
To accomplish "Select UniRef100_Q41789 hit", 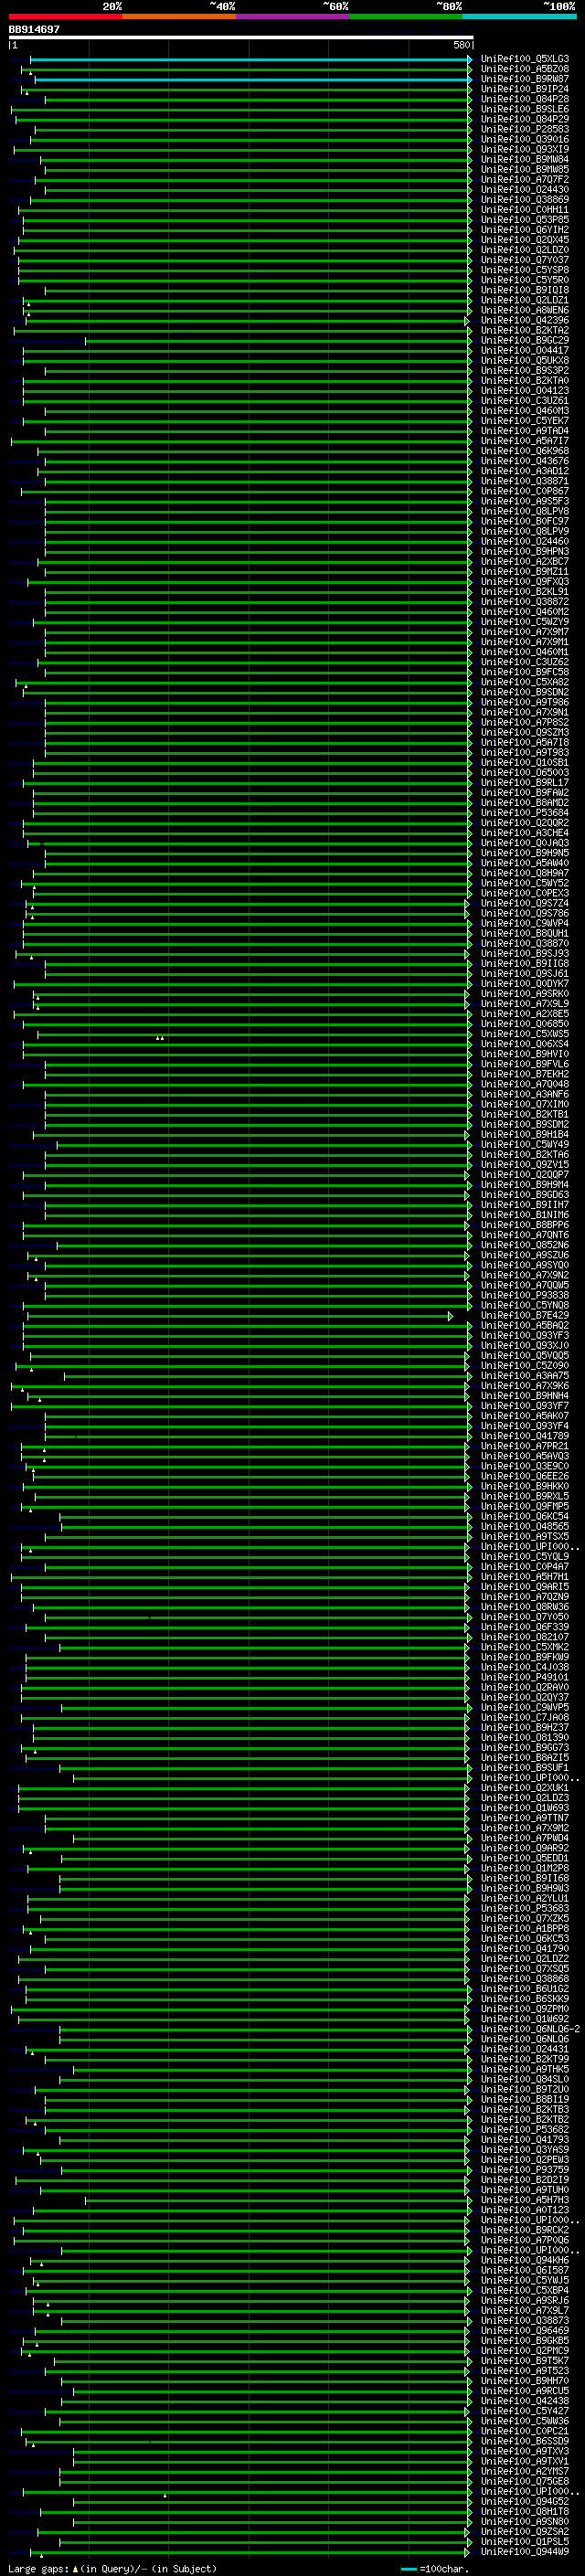I will [x=525, y=1436].
